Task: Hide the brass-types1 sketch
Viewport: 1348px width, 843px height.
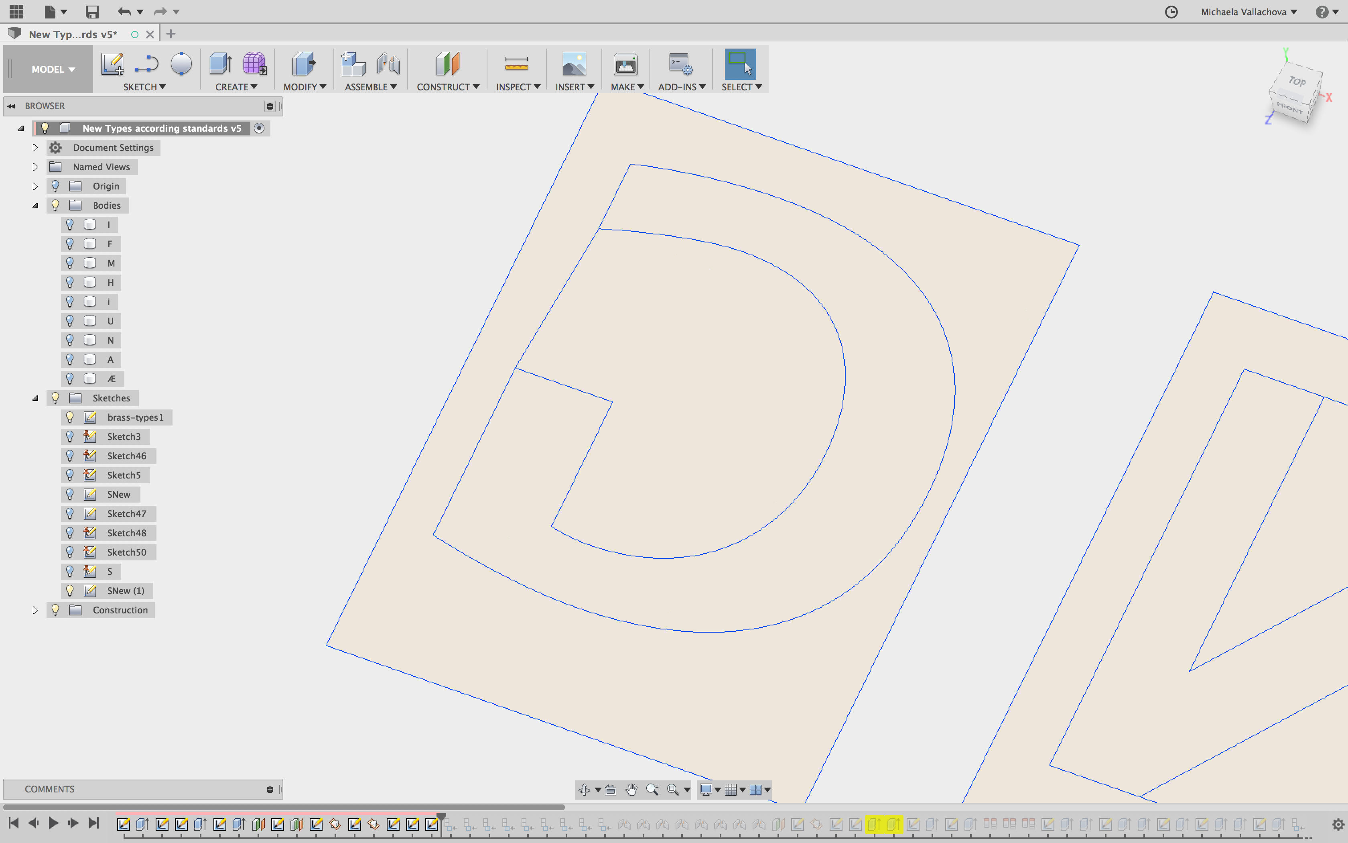Action: pos(70,417)
